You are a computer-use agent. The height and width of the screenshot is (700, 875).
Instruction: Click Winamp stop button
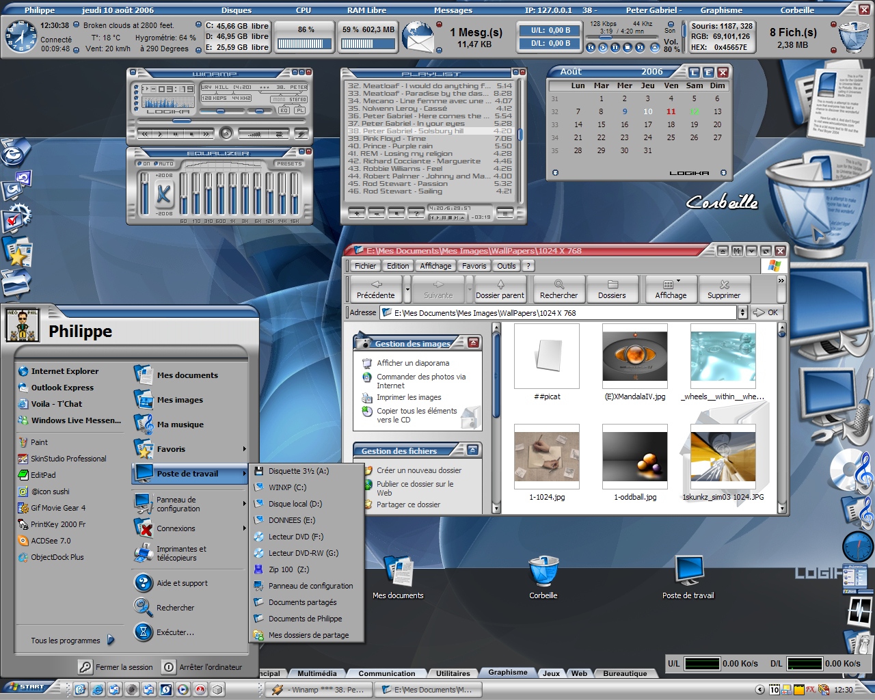pyautogui.click(x=191, y=134)
